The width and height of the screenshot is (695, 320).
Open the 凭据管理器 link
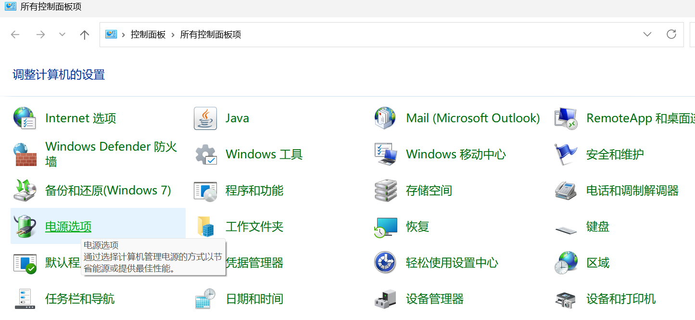(x=255, y=263)
